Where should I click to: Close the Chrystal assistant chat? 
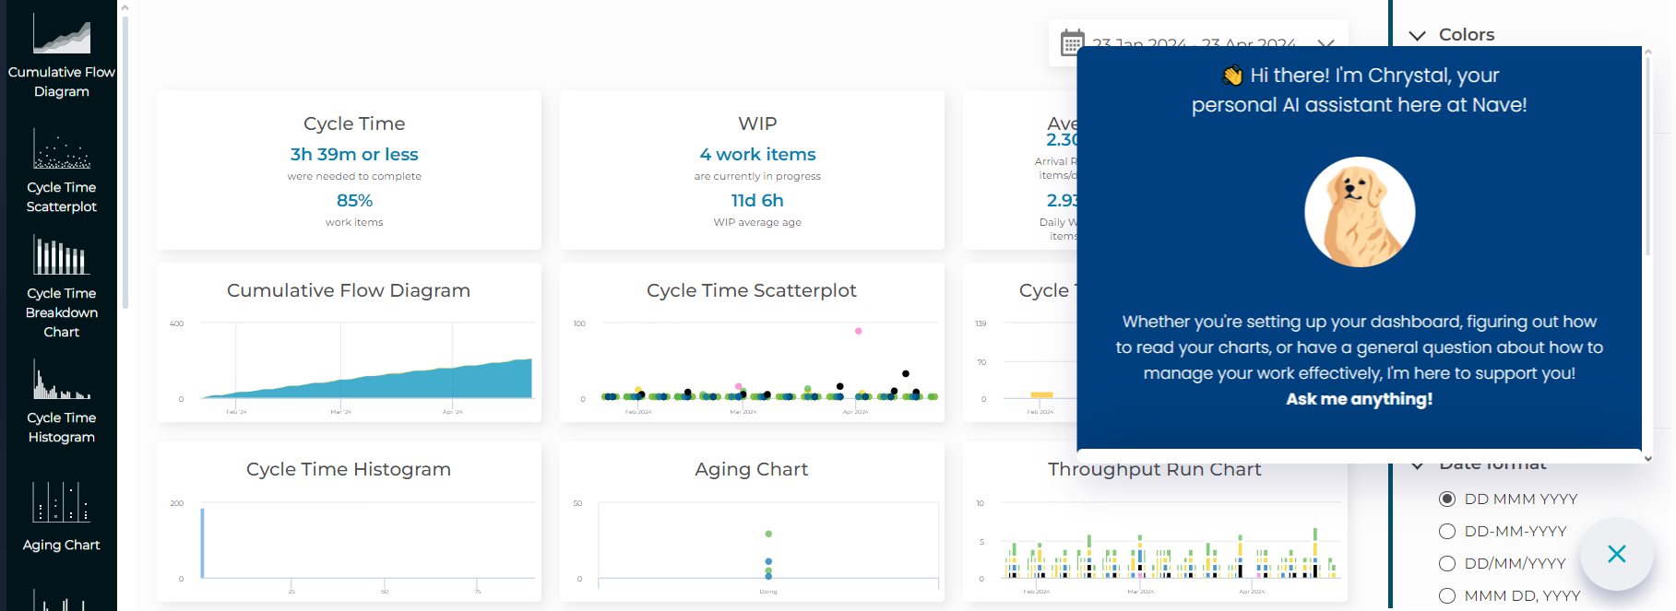tap(1616, 554)
